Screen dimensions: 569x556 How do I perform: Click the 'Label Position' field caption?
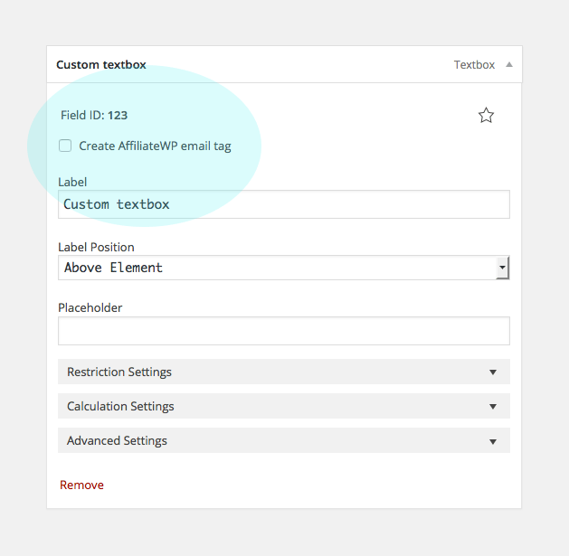point(96,248)
